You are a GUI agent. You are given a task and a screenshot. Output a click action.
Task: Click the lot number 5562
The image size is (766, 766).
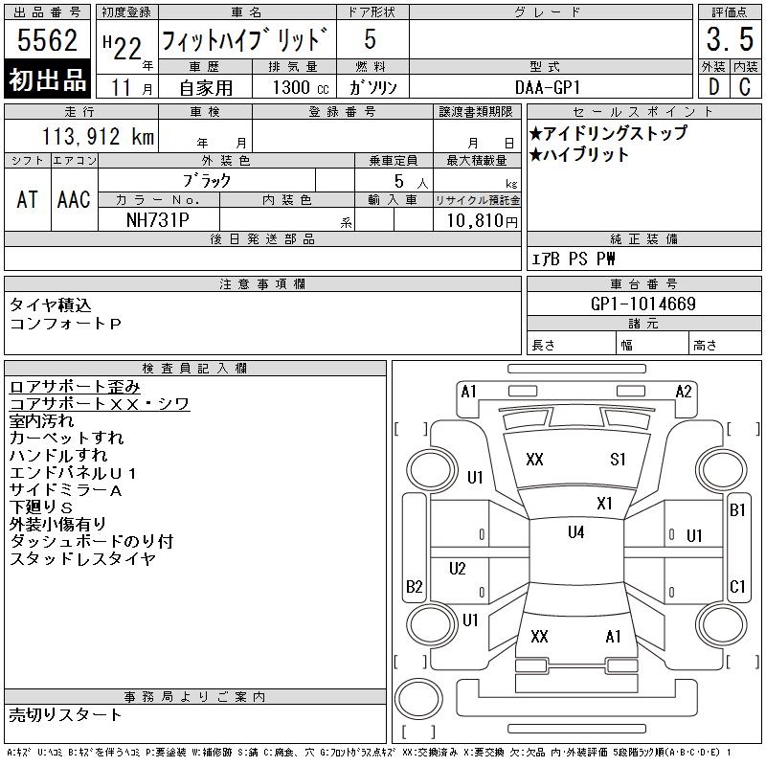pyautogui.click(x=47, y=39)
